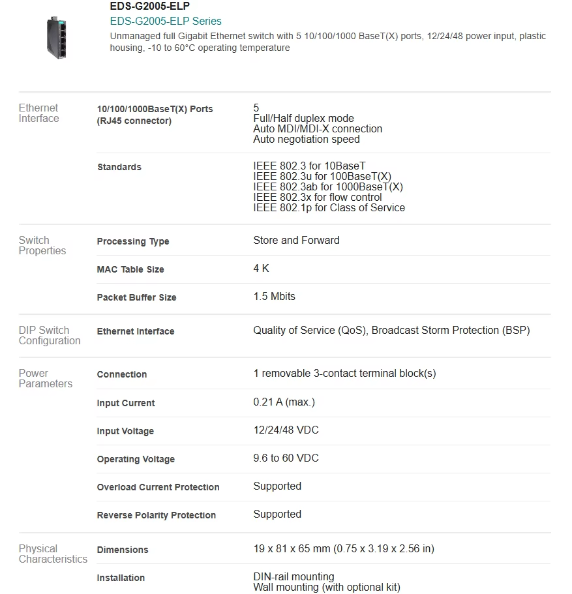The image size is (572, 594).
Task: Click the Operating Voltage label
Action: [136, 459]
